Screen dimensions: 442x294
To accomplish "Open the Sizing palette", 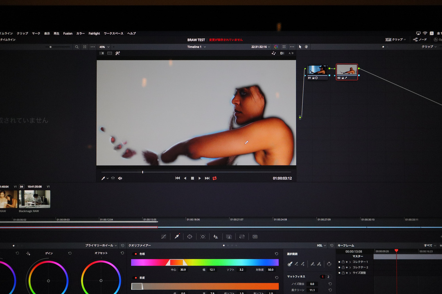I will (242, 236).
